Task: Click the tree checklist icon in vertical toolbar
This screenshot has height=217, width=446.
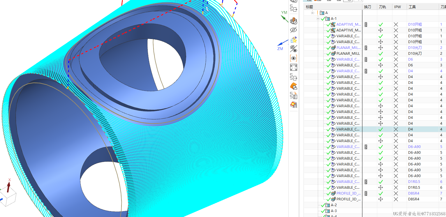Action: pos(294,95)
